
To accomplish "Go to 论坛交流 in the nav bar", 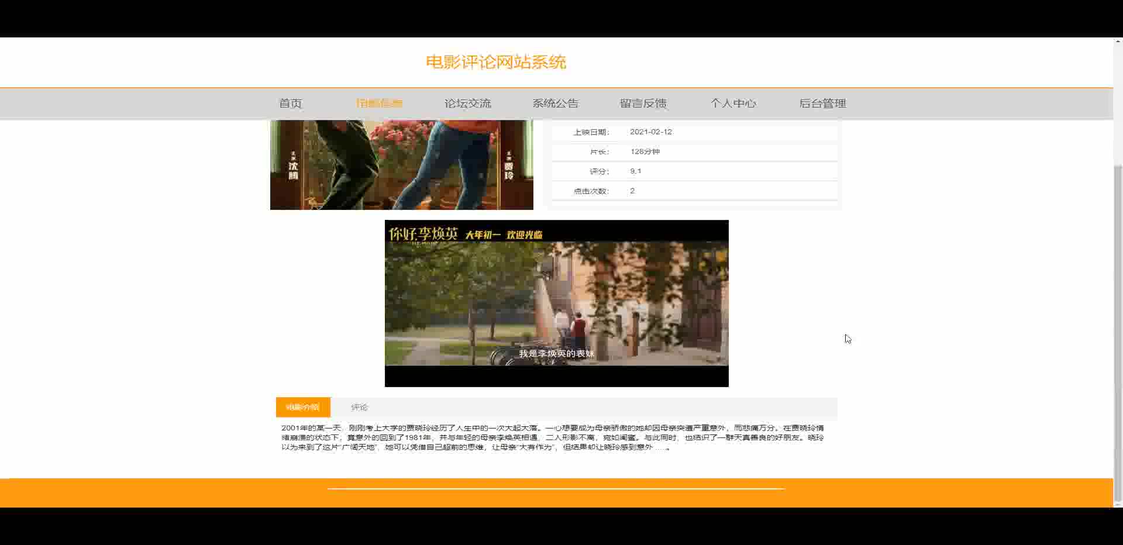I will coord(467,104).
